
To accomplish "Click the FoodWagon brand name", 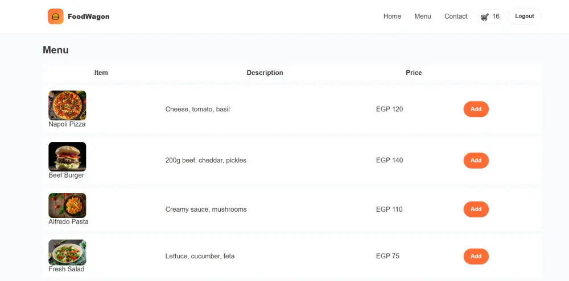I will pos(88,16).
